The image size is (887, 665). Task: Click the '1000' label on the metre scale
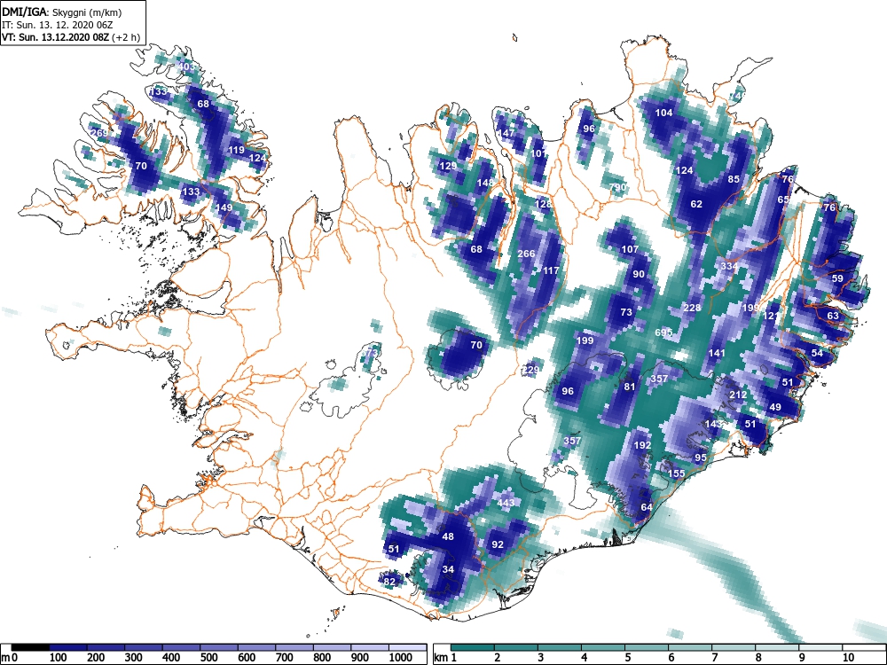401,658
